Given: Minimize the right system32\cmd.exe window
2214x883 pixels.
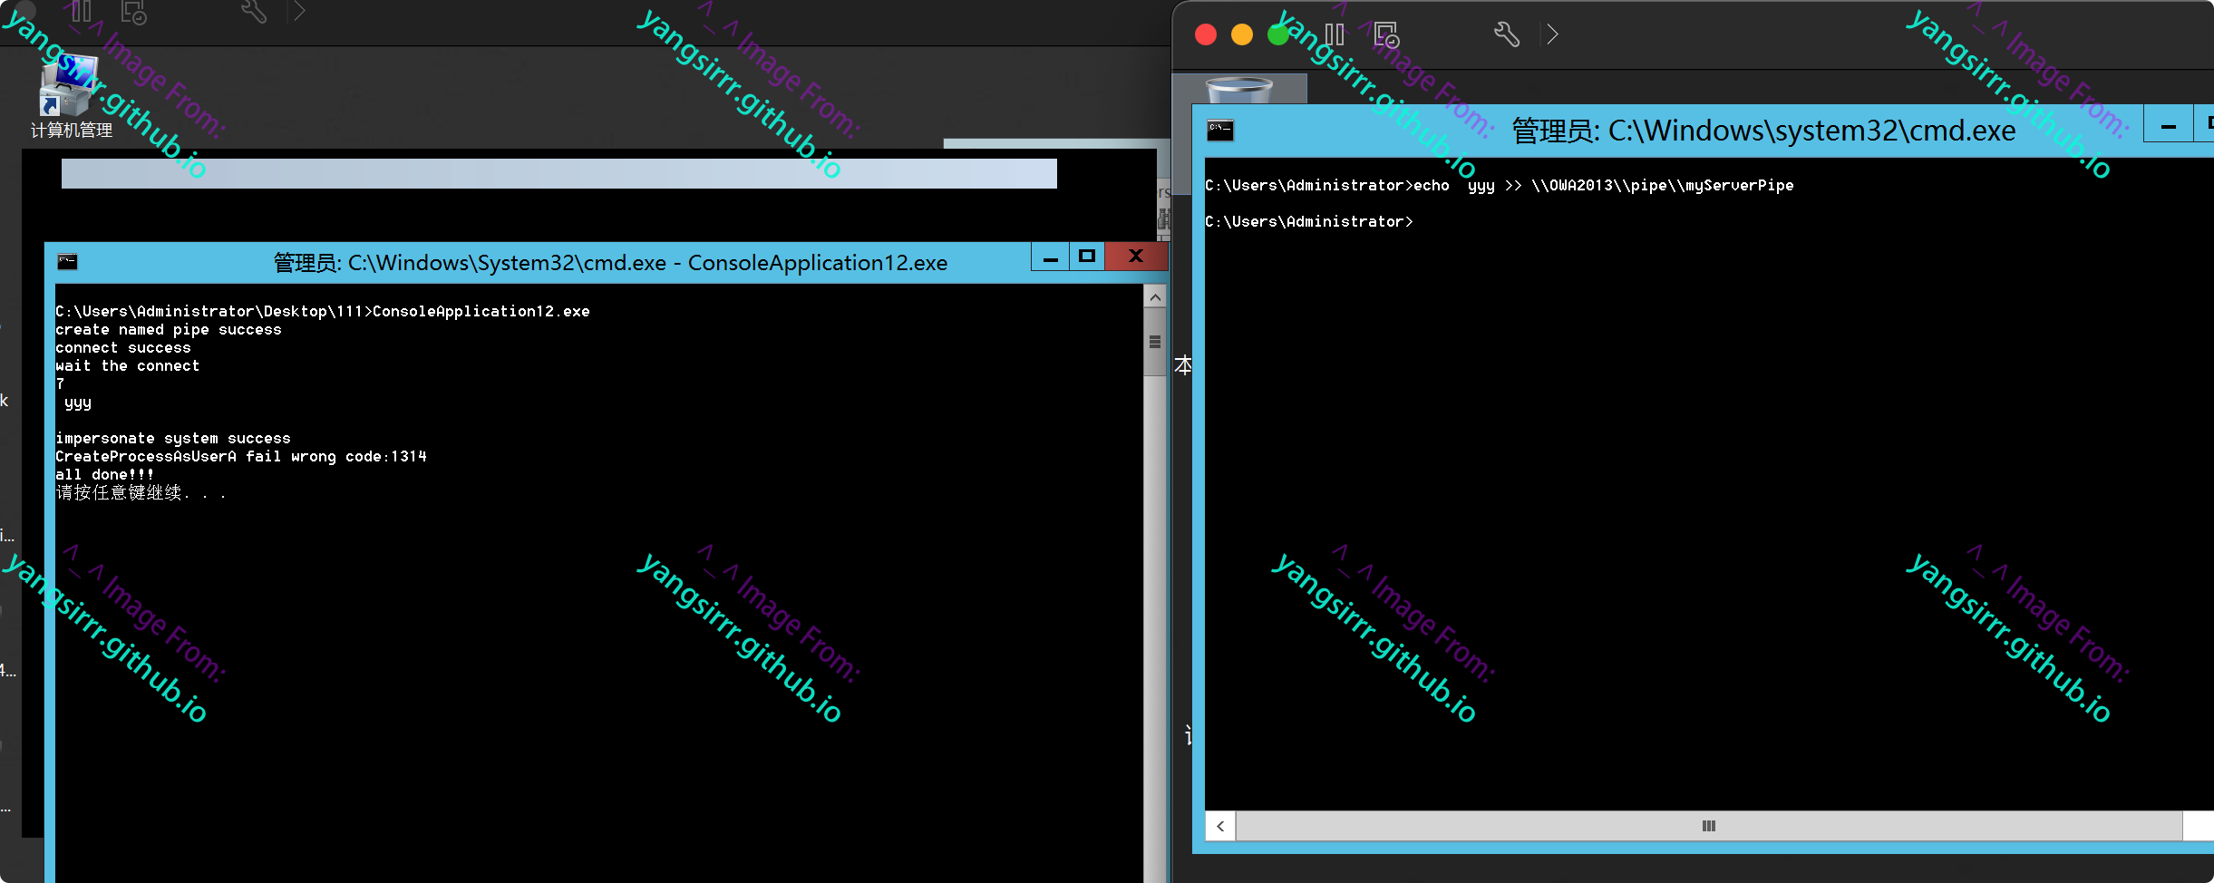Looking at the screenshot, I should point(2169,126).
